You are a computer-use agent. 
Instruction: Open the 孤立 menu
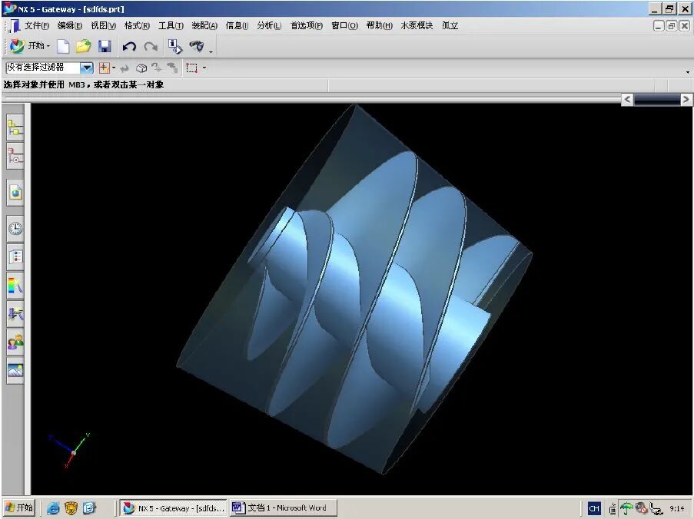coord(450,25)
